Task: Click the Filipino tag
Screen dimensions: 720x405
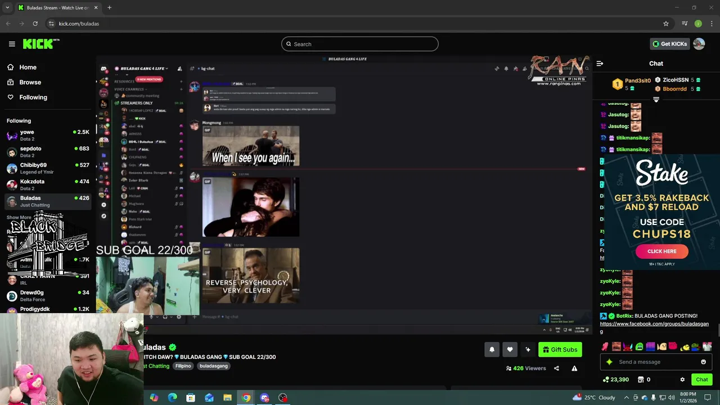Action: click(183, 366)
